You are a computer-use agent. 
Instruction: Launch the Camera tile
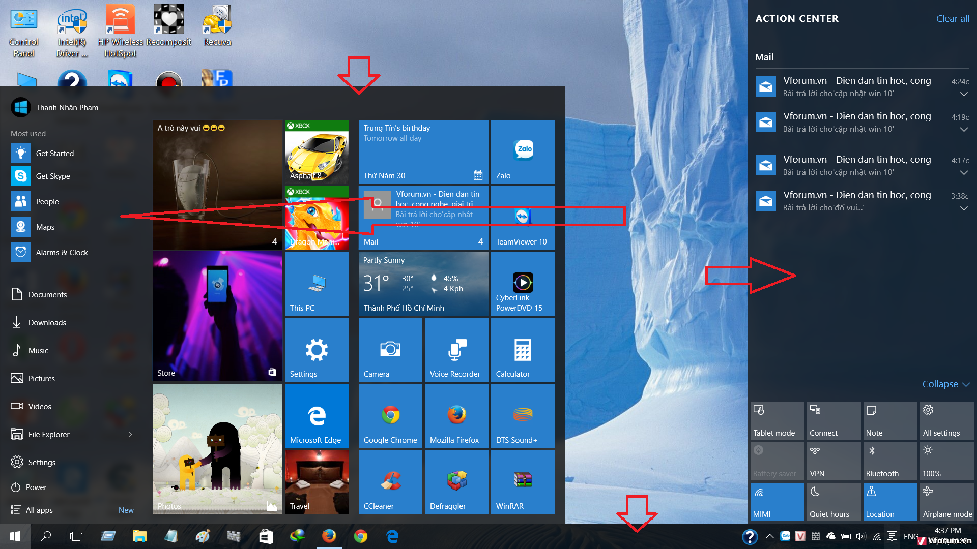[390, 350]
